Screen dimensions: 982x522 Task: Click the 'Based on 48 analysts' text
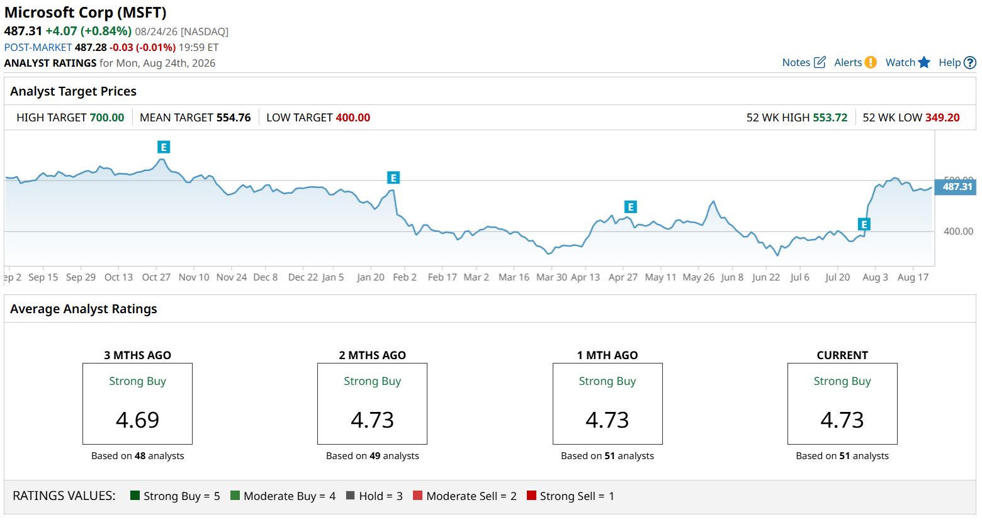pos(137,456)
